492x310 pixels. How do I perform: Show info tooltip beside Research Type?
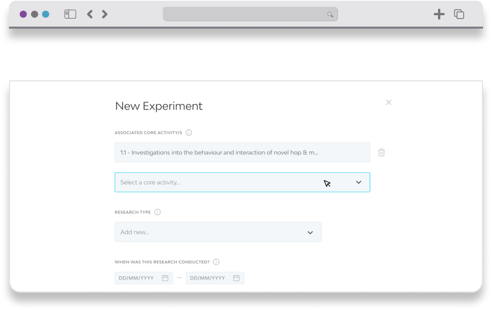point(158,212)
